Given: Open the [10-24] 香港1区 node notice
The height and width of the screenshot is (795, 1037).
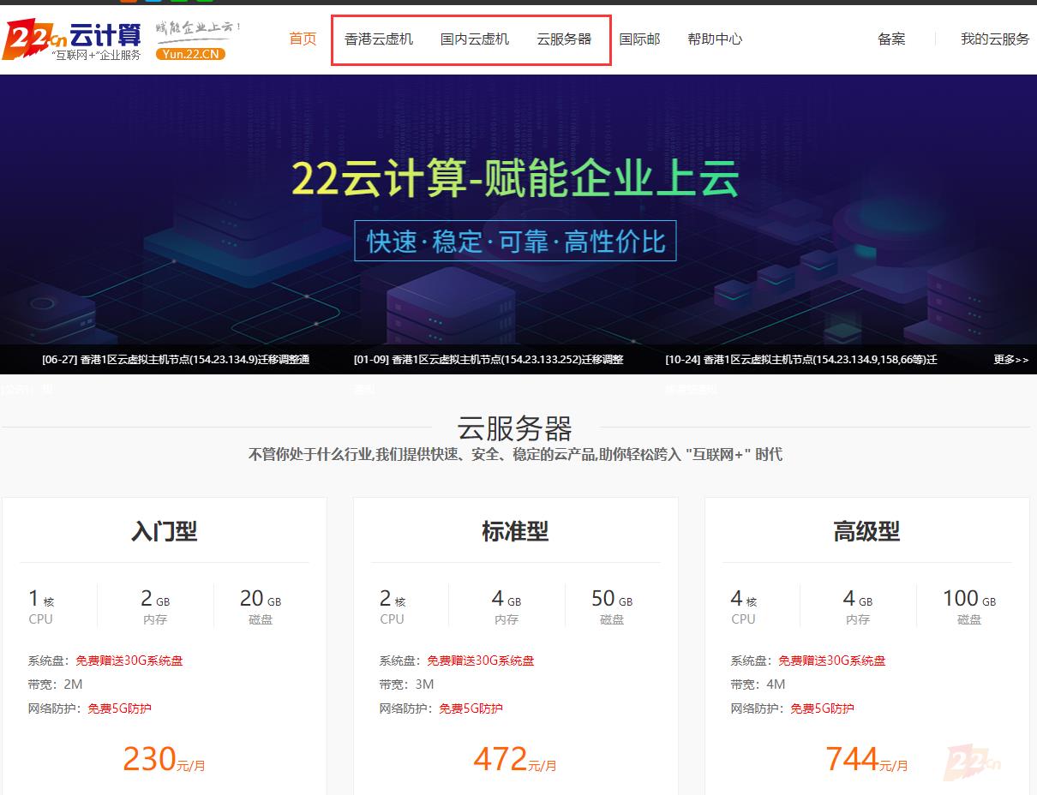Looking at the screenshot, I should pyautogui.click(x=801, y=360).
